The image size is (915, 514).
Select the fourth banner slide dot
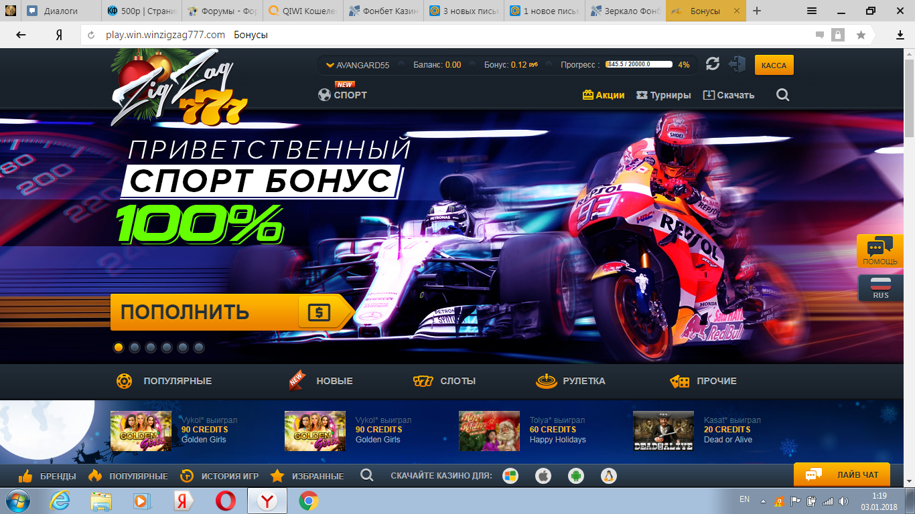[x=167, y=347]
